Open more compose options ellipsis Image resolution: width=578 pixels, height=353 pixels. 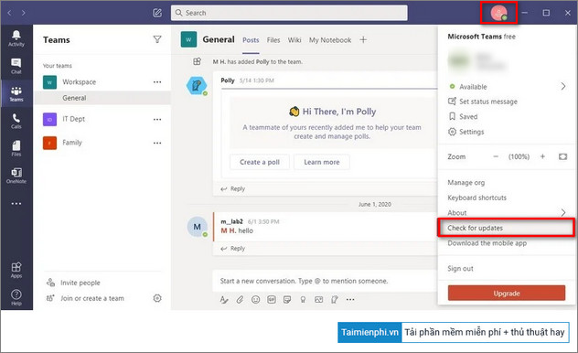(350, 300)
